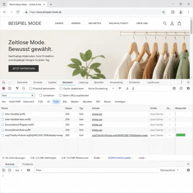
Task: Open styles.css initiator for Inter-Variable.woff2
Action: click(97, 114)
